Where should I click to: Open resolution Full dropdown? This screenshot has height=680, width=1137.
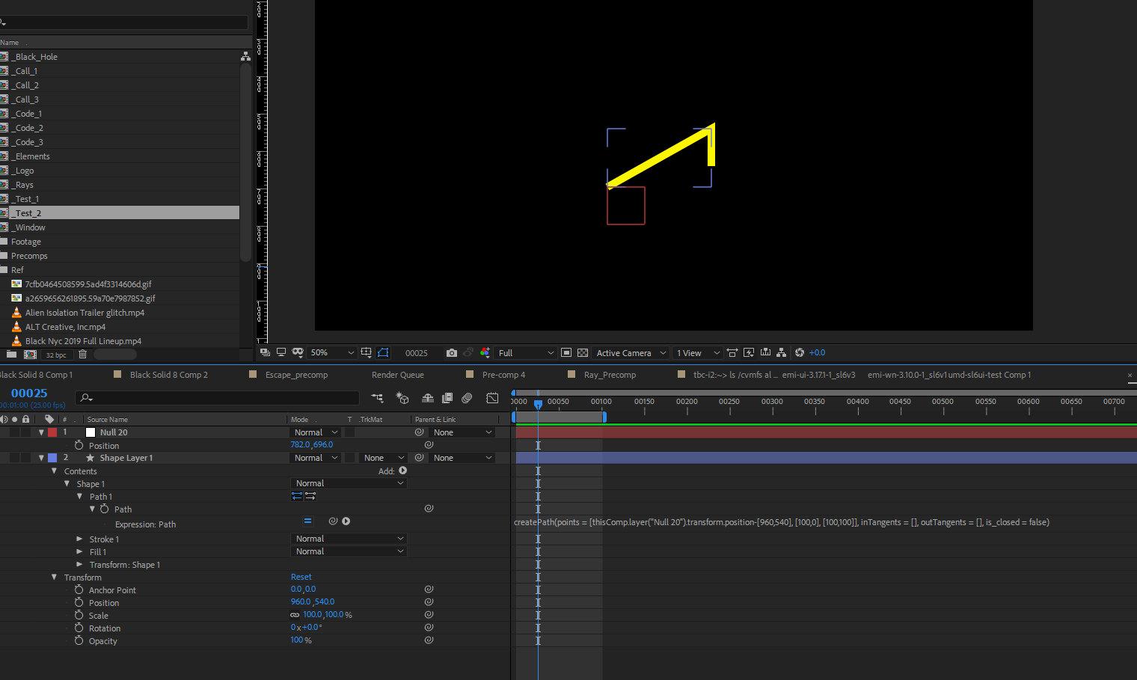[527, 352]
